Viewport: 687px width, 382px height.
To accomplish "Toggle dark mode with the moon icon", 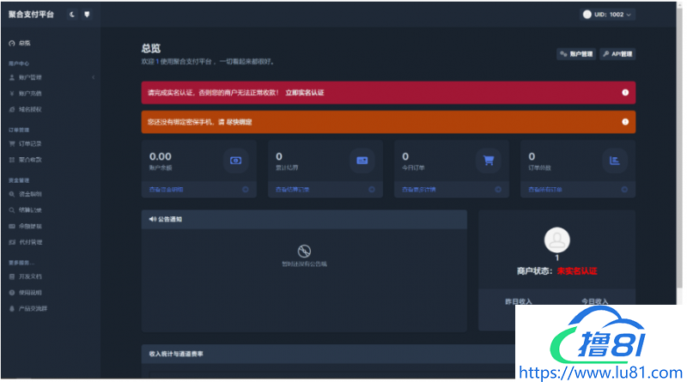I will coord(72,15).
